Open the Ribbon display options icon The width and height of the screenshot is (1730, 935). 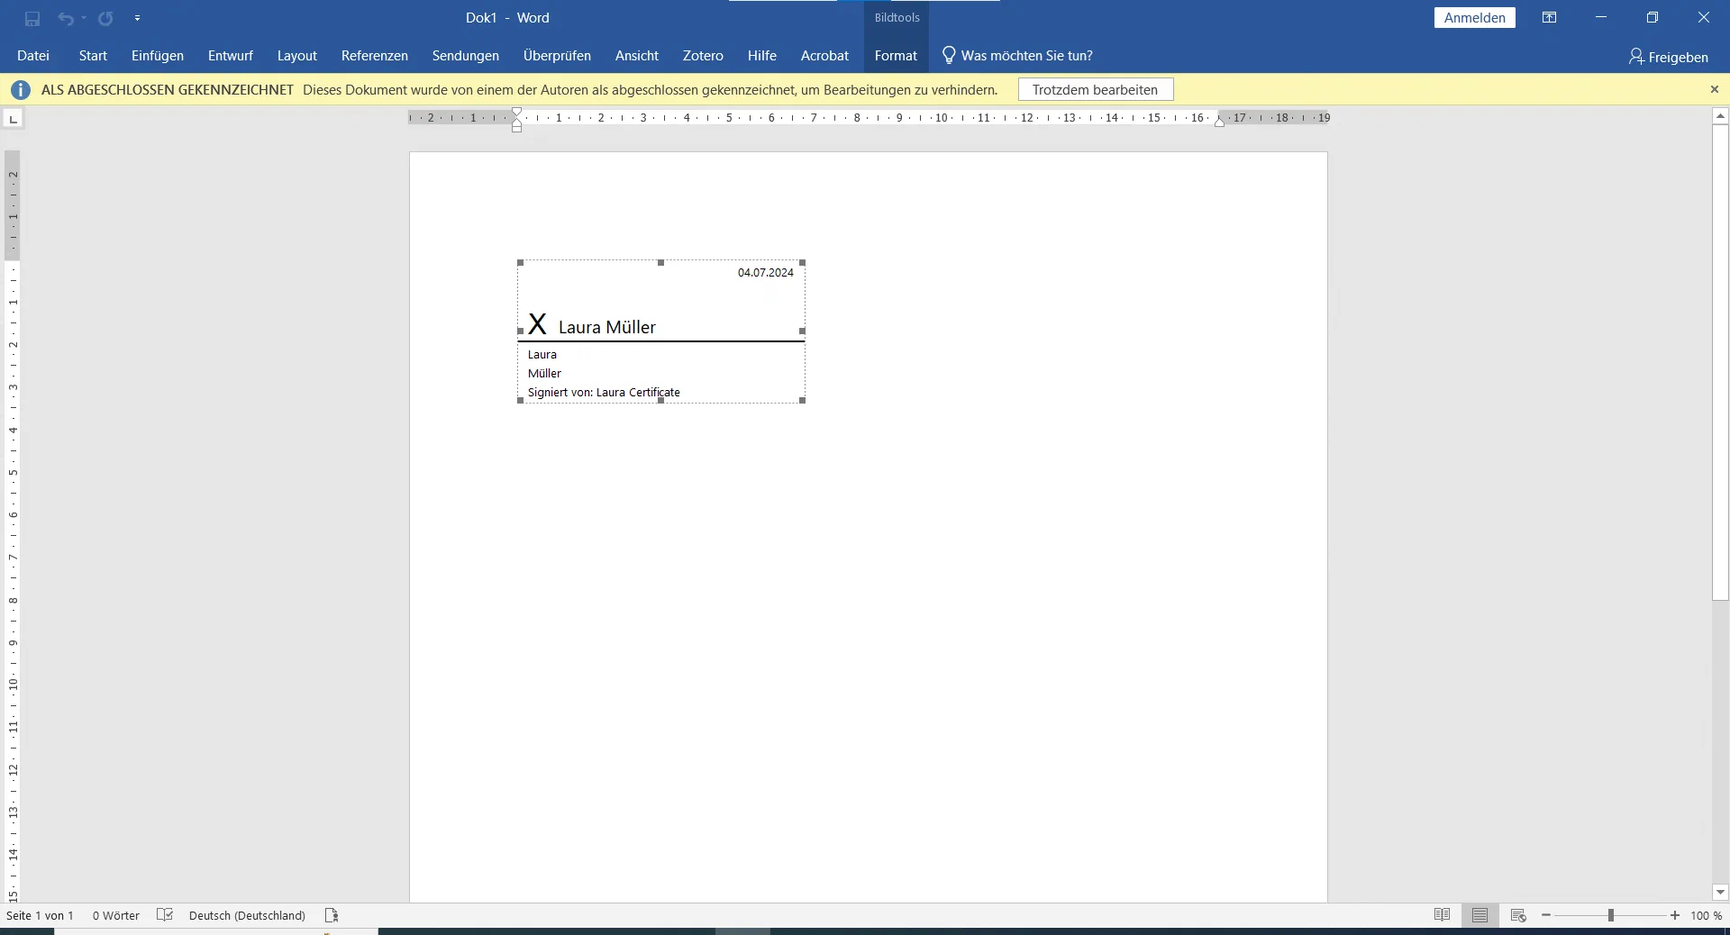[x=1550, y=17]
